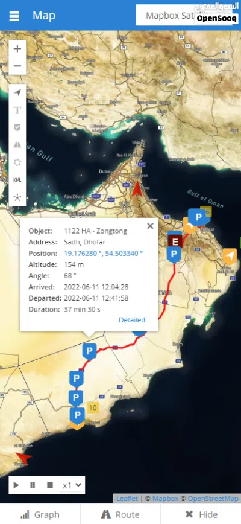Switch to the Graph tab
This screenshot has height=524, width=241.
(40, 514)
